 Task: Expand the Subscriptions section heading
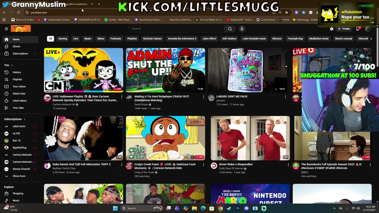coord(15,119)
